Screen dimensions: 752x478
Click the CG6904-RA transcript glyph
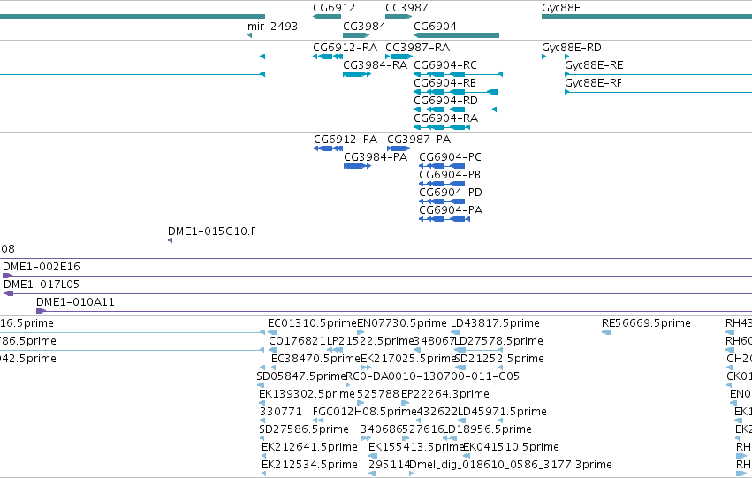[442, 127]
